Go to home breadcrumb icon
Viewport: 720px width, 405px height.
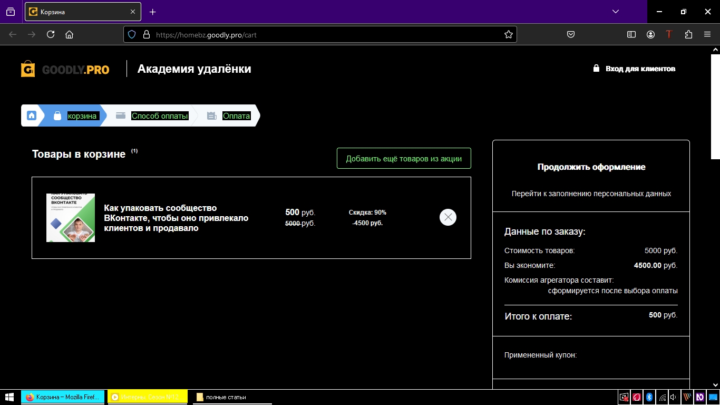[x=32, y=115]
